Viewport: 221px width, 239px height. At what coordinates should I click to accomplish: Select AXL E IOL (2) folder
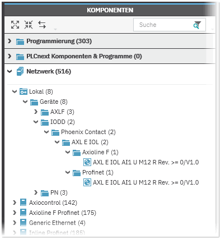pyautogui.click(x=90, y=142)
